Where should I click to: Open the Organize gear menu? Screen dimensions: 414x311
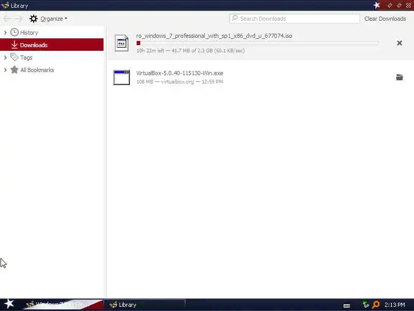click(x=48, y=19)
